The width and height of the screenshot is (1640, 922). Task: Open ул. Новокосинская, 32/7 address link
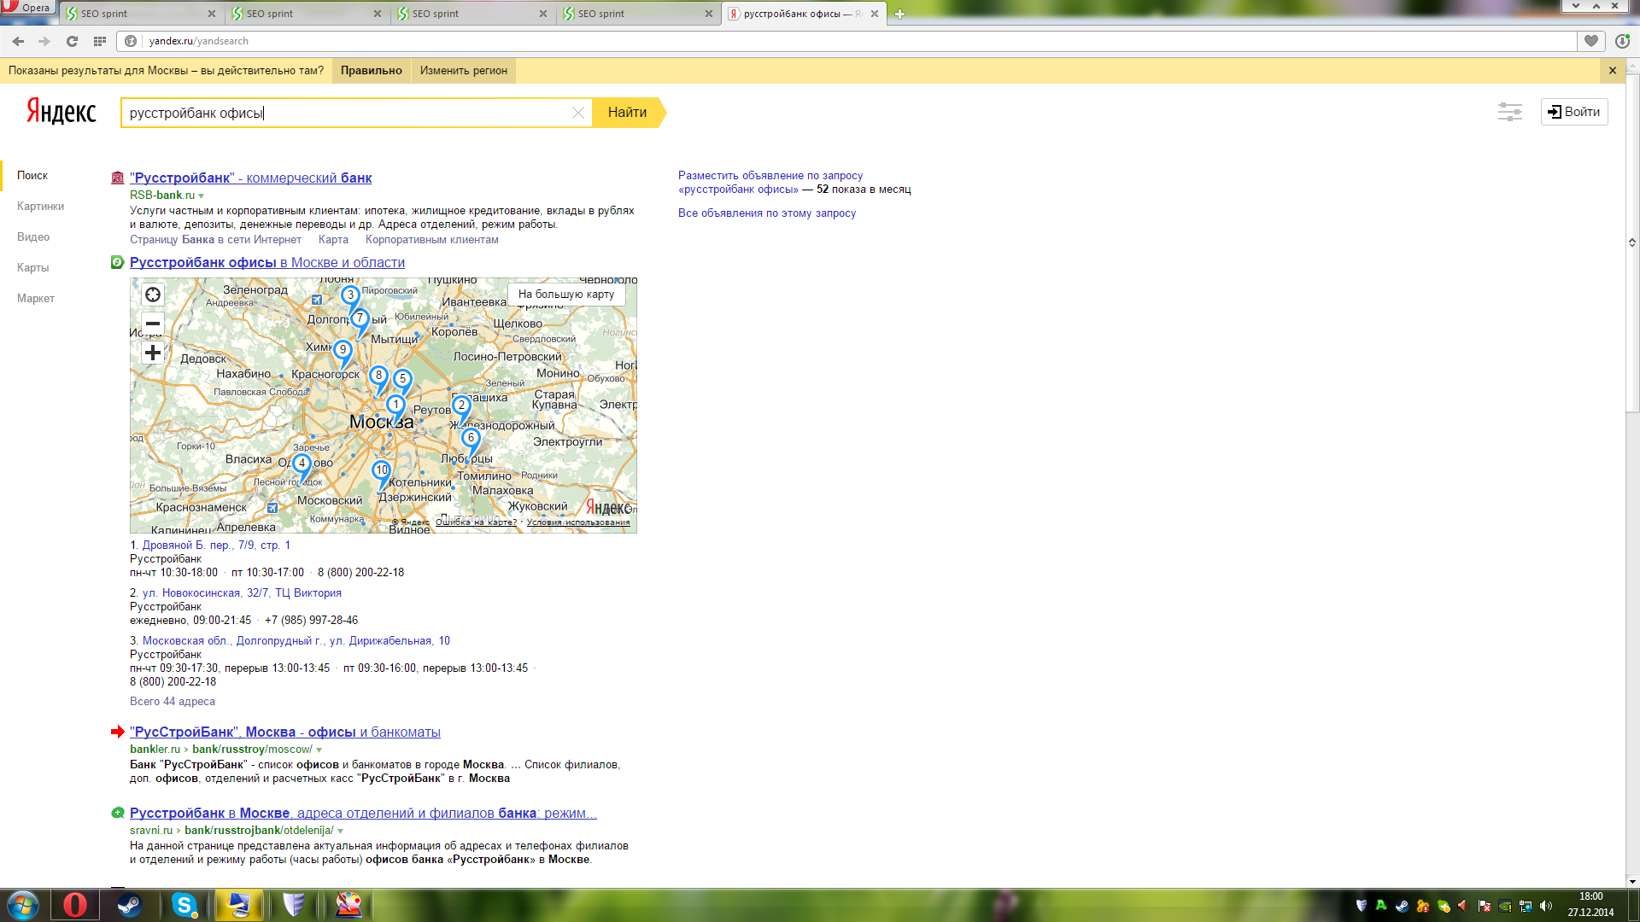point(242,593)
